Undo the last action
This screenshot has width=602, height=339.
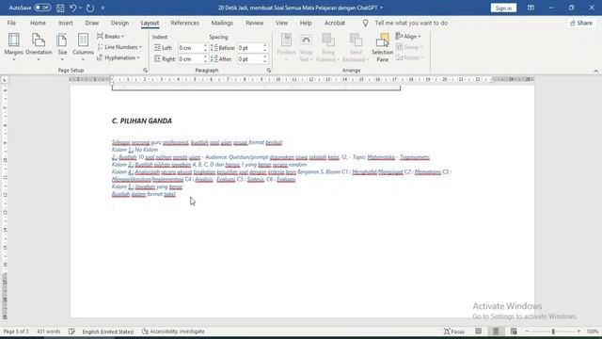tap(73, 8)
